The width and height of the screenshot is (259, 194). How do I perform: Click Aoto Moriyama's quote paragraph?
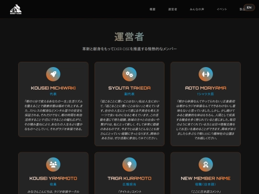pyautogui.click(x=206, y=120)
